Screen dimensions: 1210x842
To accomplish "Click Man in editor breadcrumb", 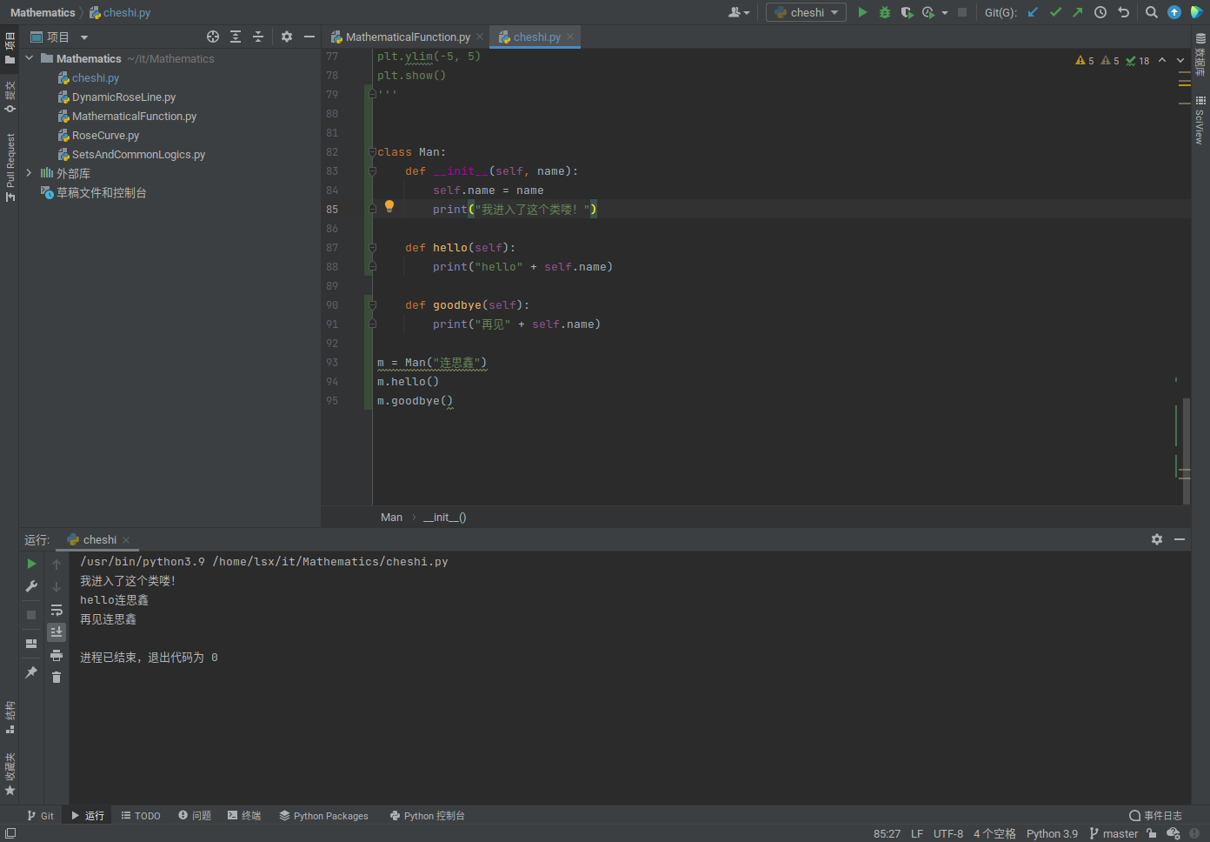I will coord(391,518).
